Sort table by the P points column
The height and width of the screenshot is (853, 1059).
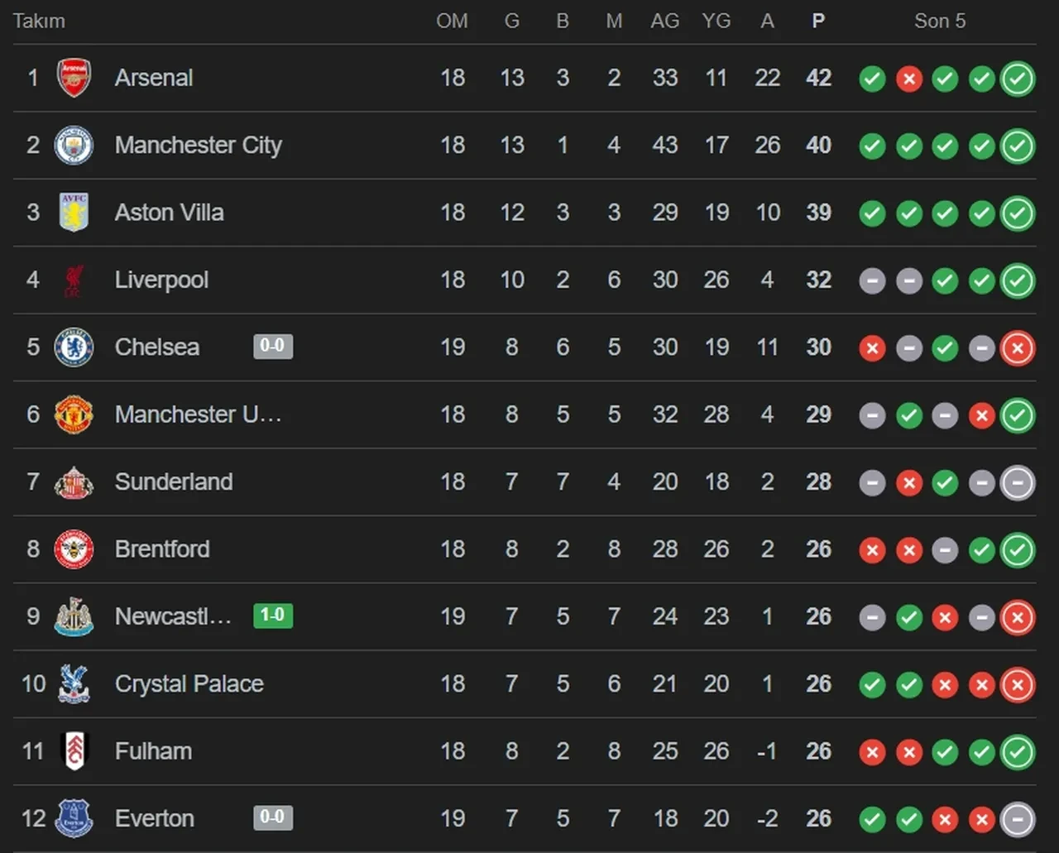(818, 21)
